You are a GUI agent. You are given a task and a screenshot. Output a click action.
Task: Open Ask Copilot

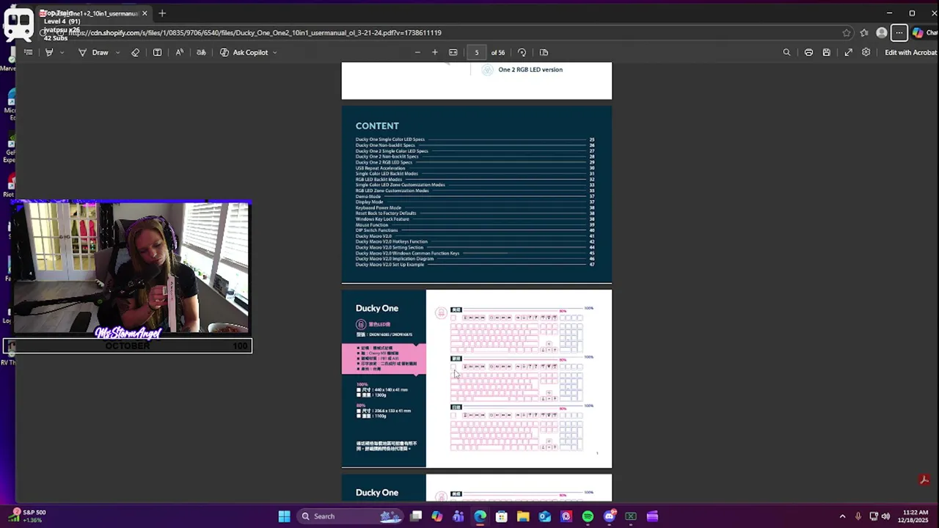pyautogui.click(x=244, y=52)
